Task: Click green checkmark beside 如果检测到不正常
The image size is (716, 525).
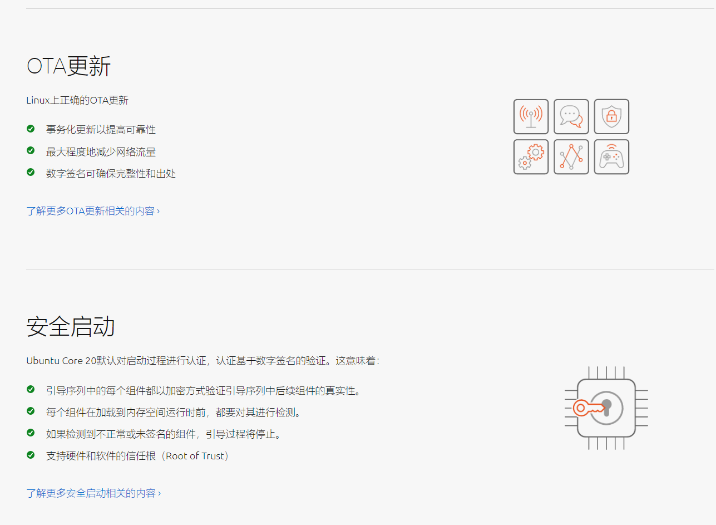Action: click(x=31, y=433)
